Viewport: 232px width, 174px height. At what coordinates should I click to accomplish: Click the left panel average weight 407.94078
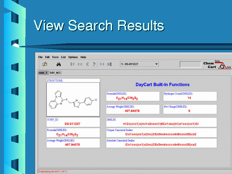[72, 145]
